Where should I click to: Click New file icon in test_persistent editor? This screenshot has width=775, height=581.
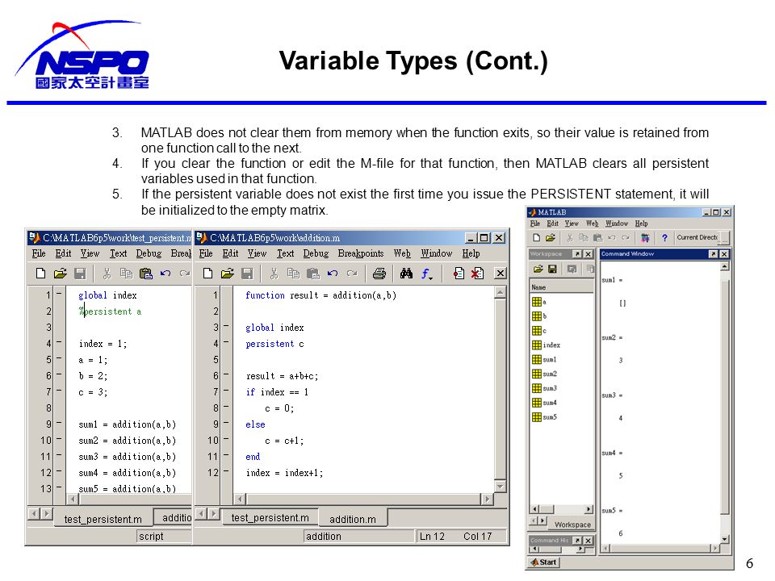(41, 274)
